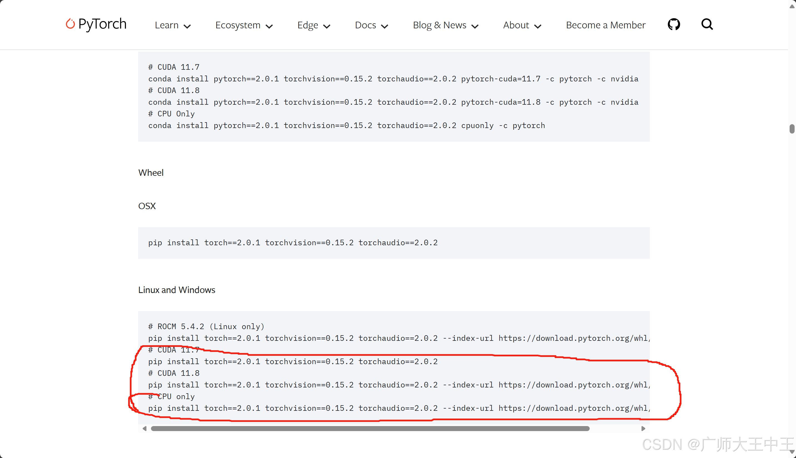The image size is (796, 458).
Task: Click the horizontal scrollbar under the code block
Action: pyautogui.click(x=370, y=429)
